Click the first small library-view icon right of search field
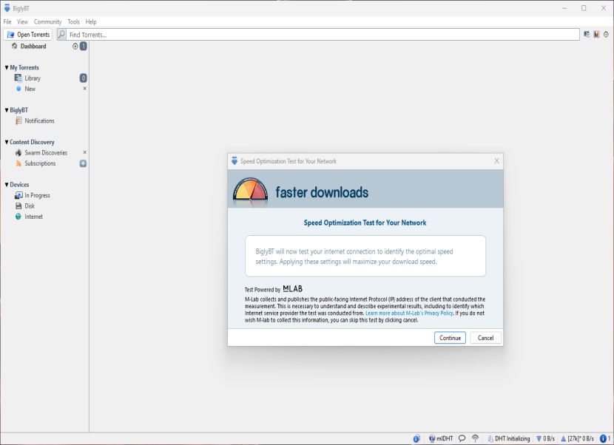 click(x=587, y=35)
